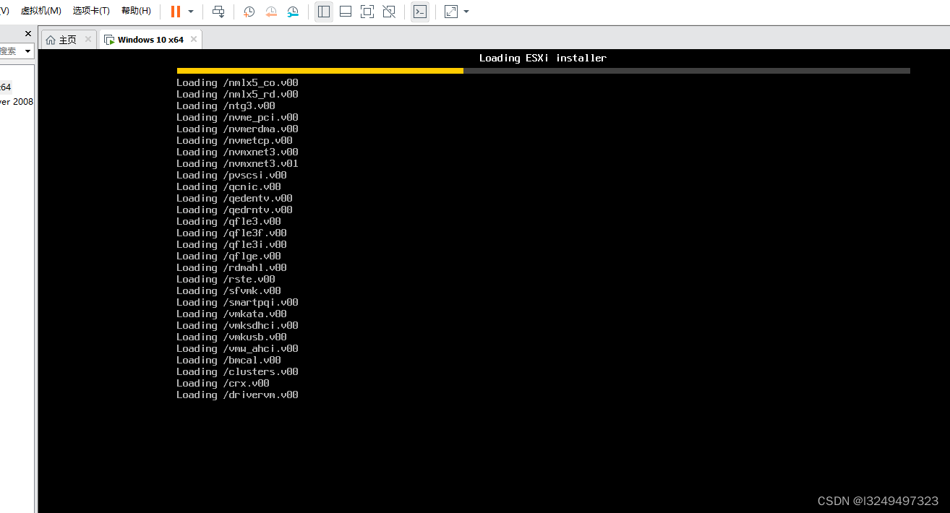This screenshot has height=513, width=950.
Task: Revert to snapshot using the orange arrow clock icon
Action: pos(271,12)
